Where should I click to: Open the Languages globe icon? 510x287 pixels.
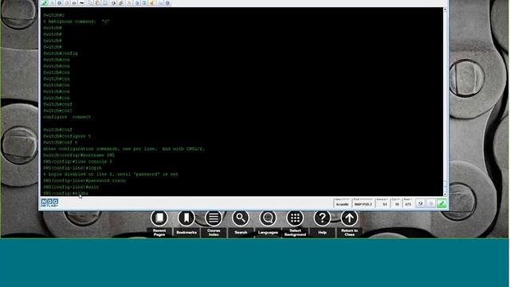(x=268, y=218)
